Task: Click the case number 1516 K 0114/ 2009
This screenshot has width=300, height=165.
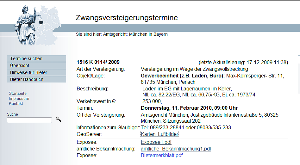Action: 98,62
